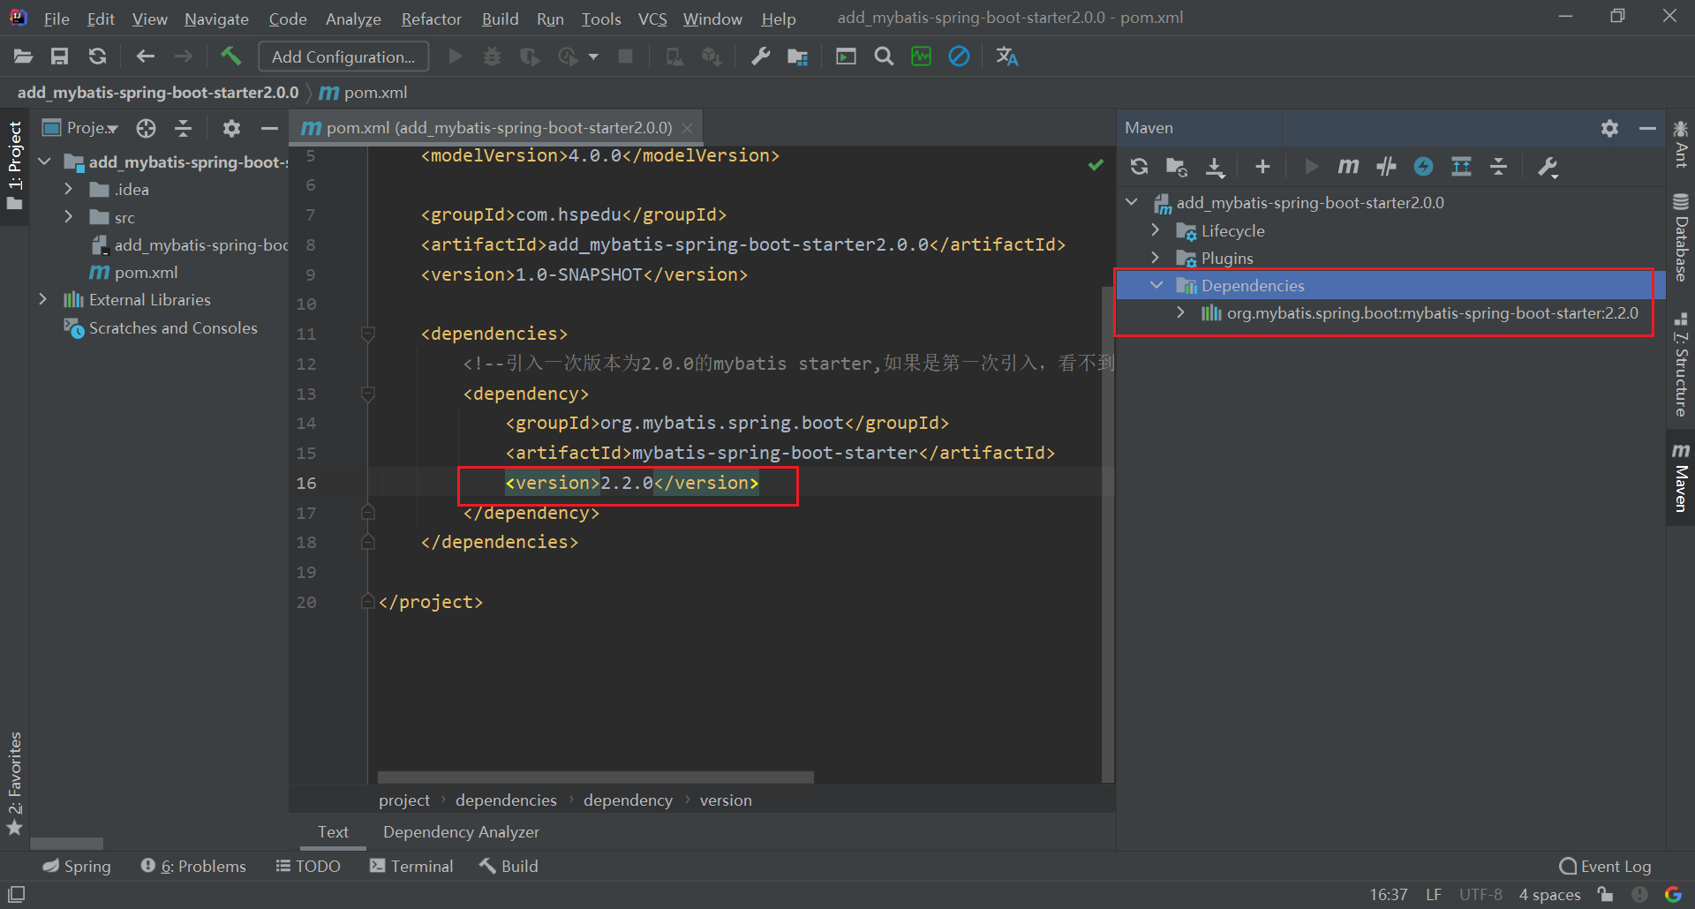The image size is (1695, 909).
Task: Collapse the Dependencies node
Action: click(x=1156, y=285)
